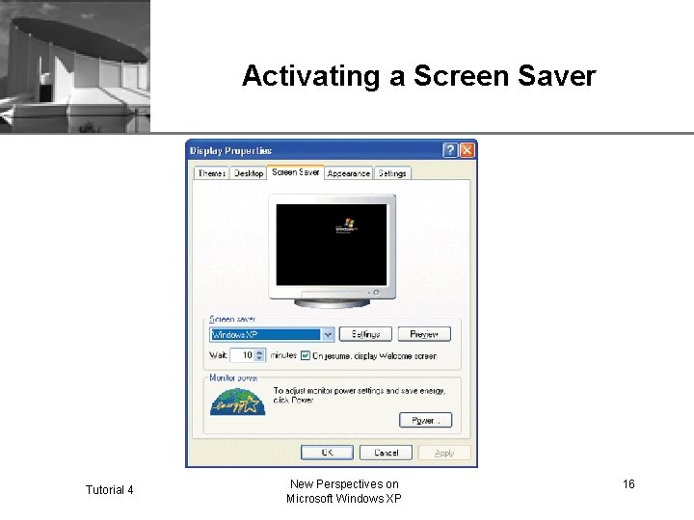Screen dimensions: 694x520
Task: Click the Help question mark icon
Action: [450, 150]
